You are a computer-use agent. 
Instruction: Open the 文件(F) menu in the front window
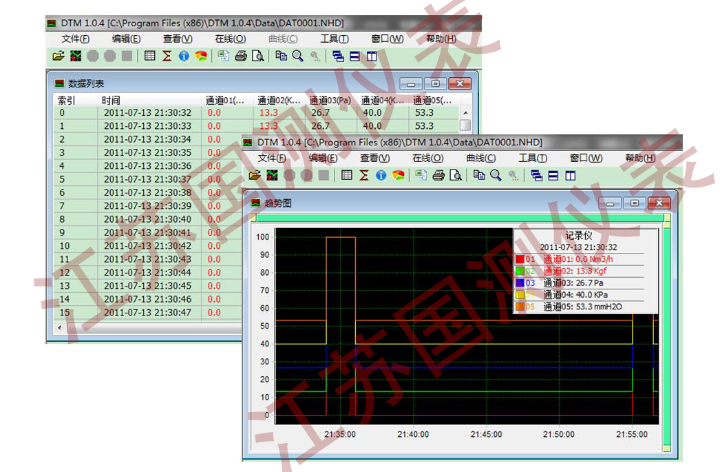tap(271, 158)
